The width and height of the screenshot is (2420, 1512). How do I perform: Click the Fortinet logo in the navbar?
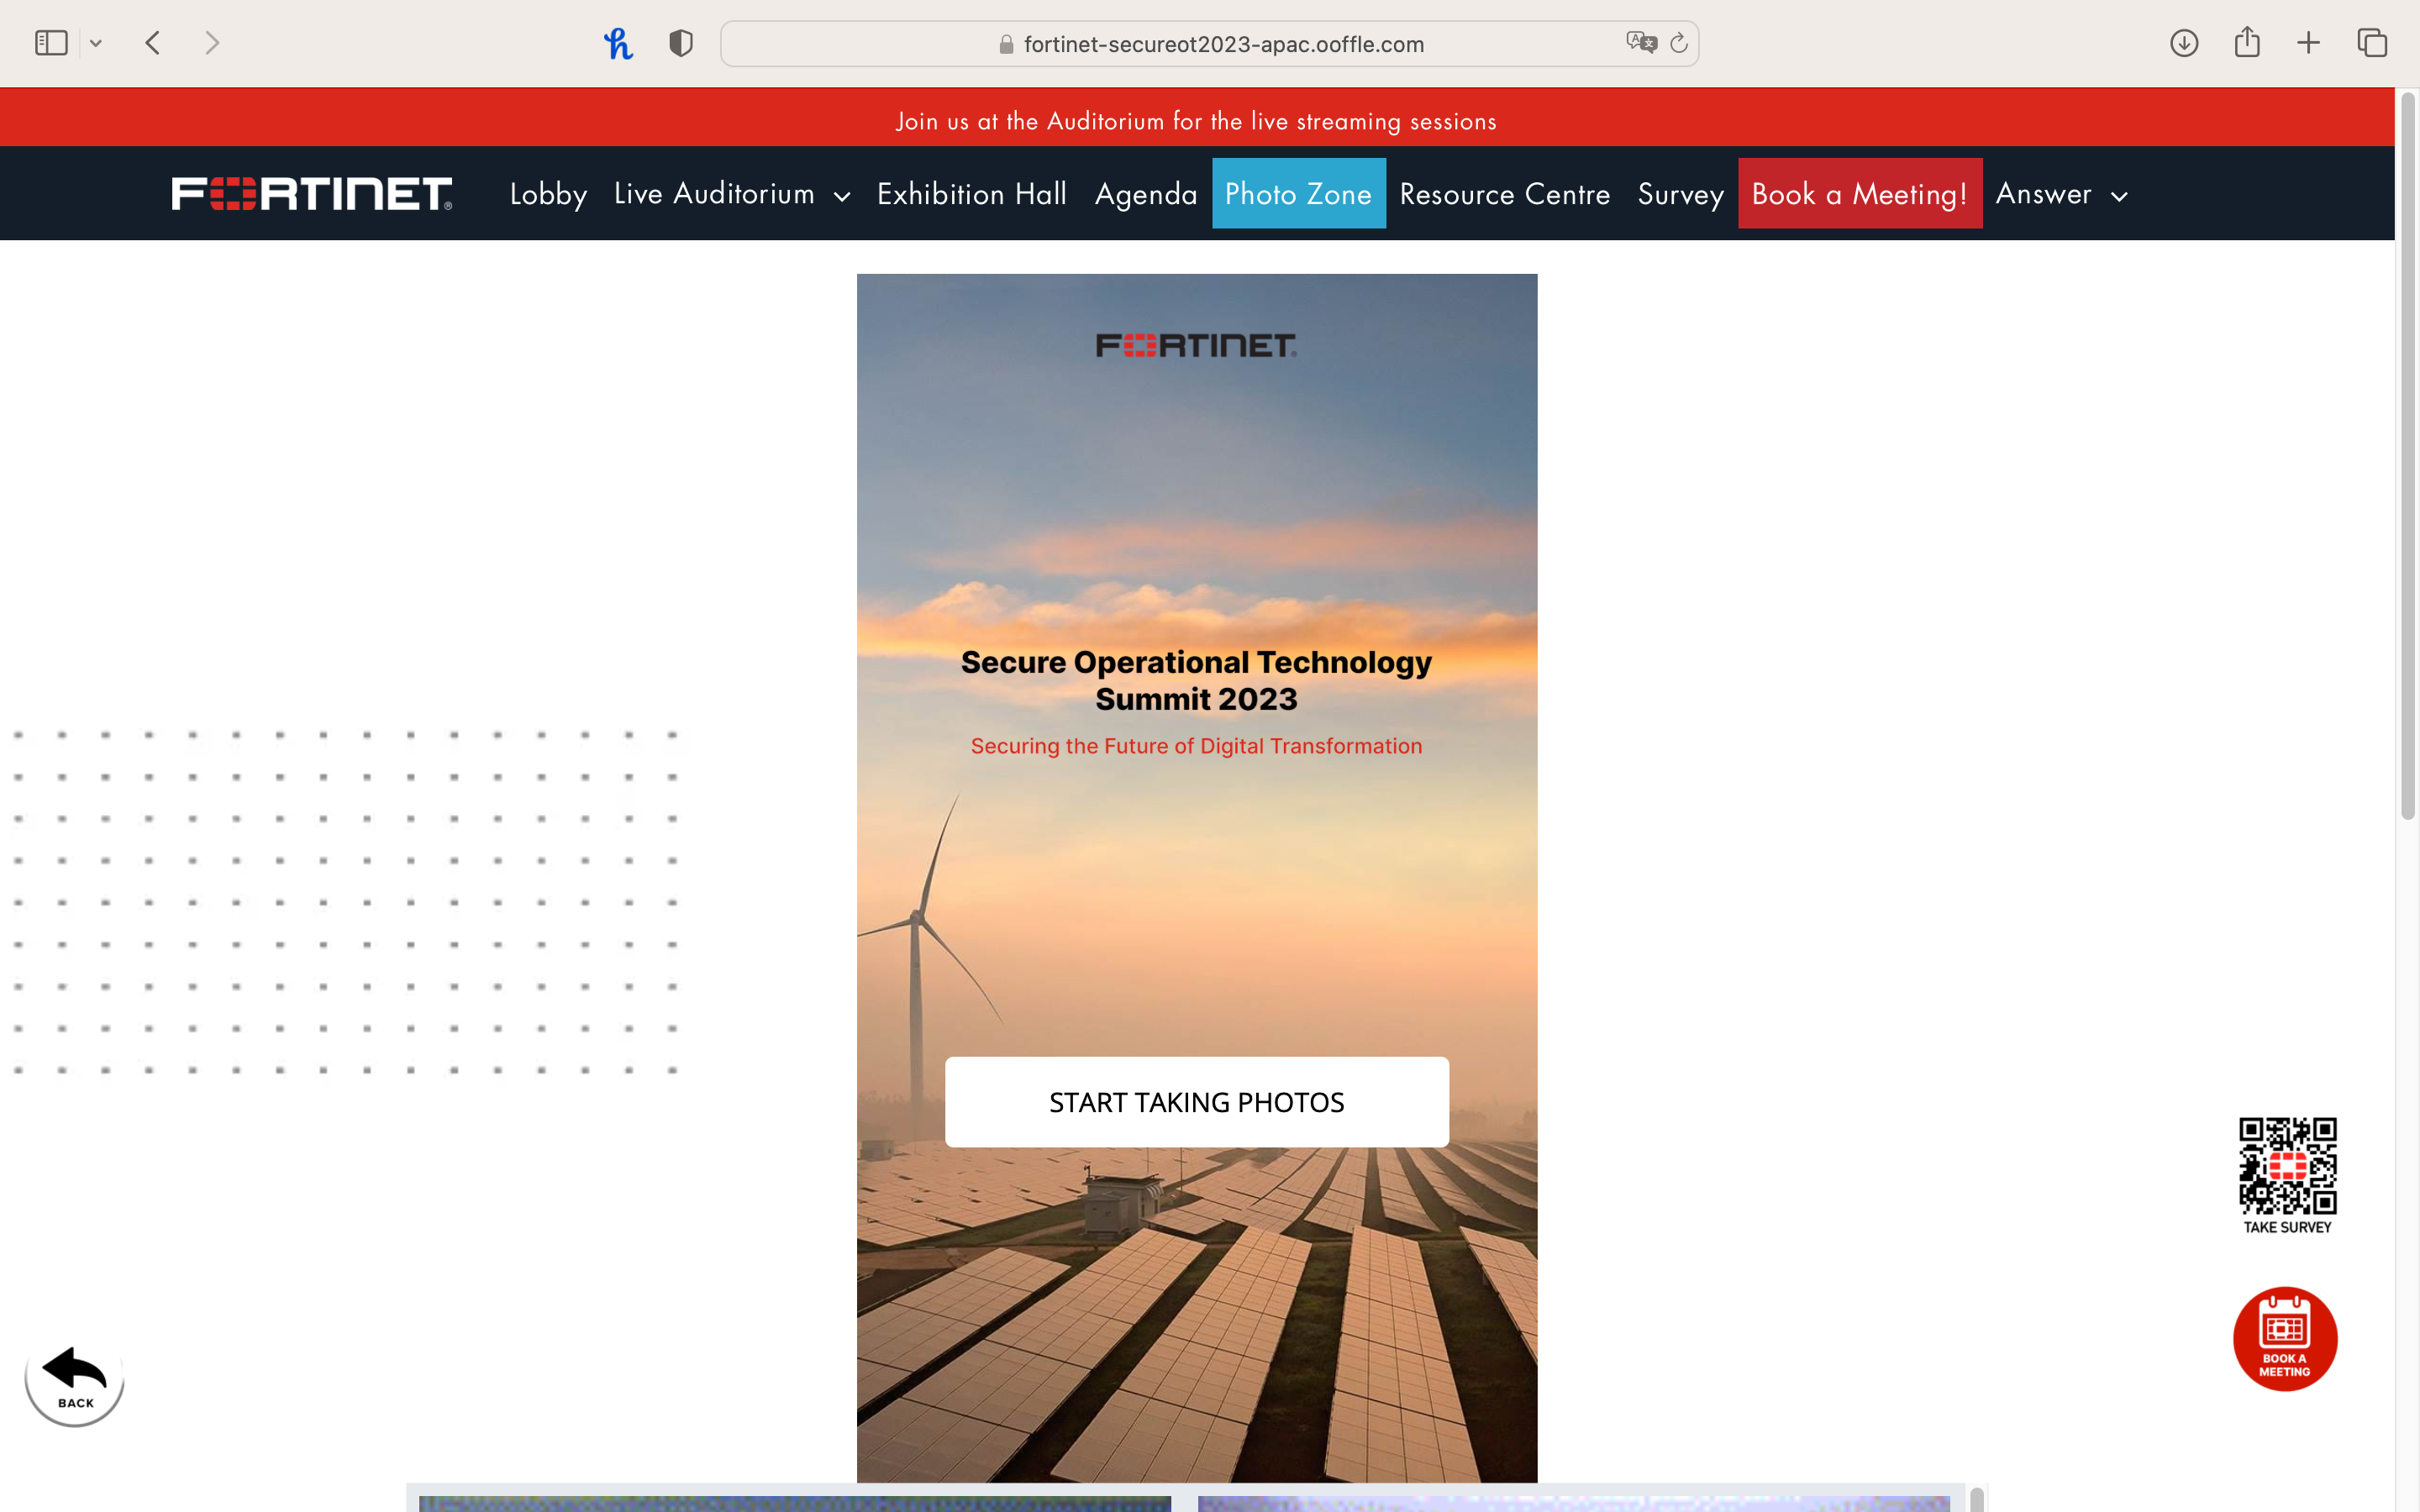tap(312, 193)
